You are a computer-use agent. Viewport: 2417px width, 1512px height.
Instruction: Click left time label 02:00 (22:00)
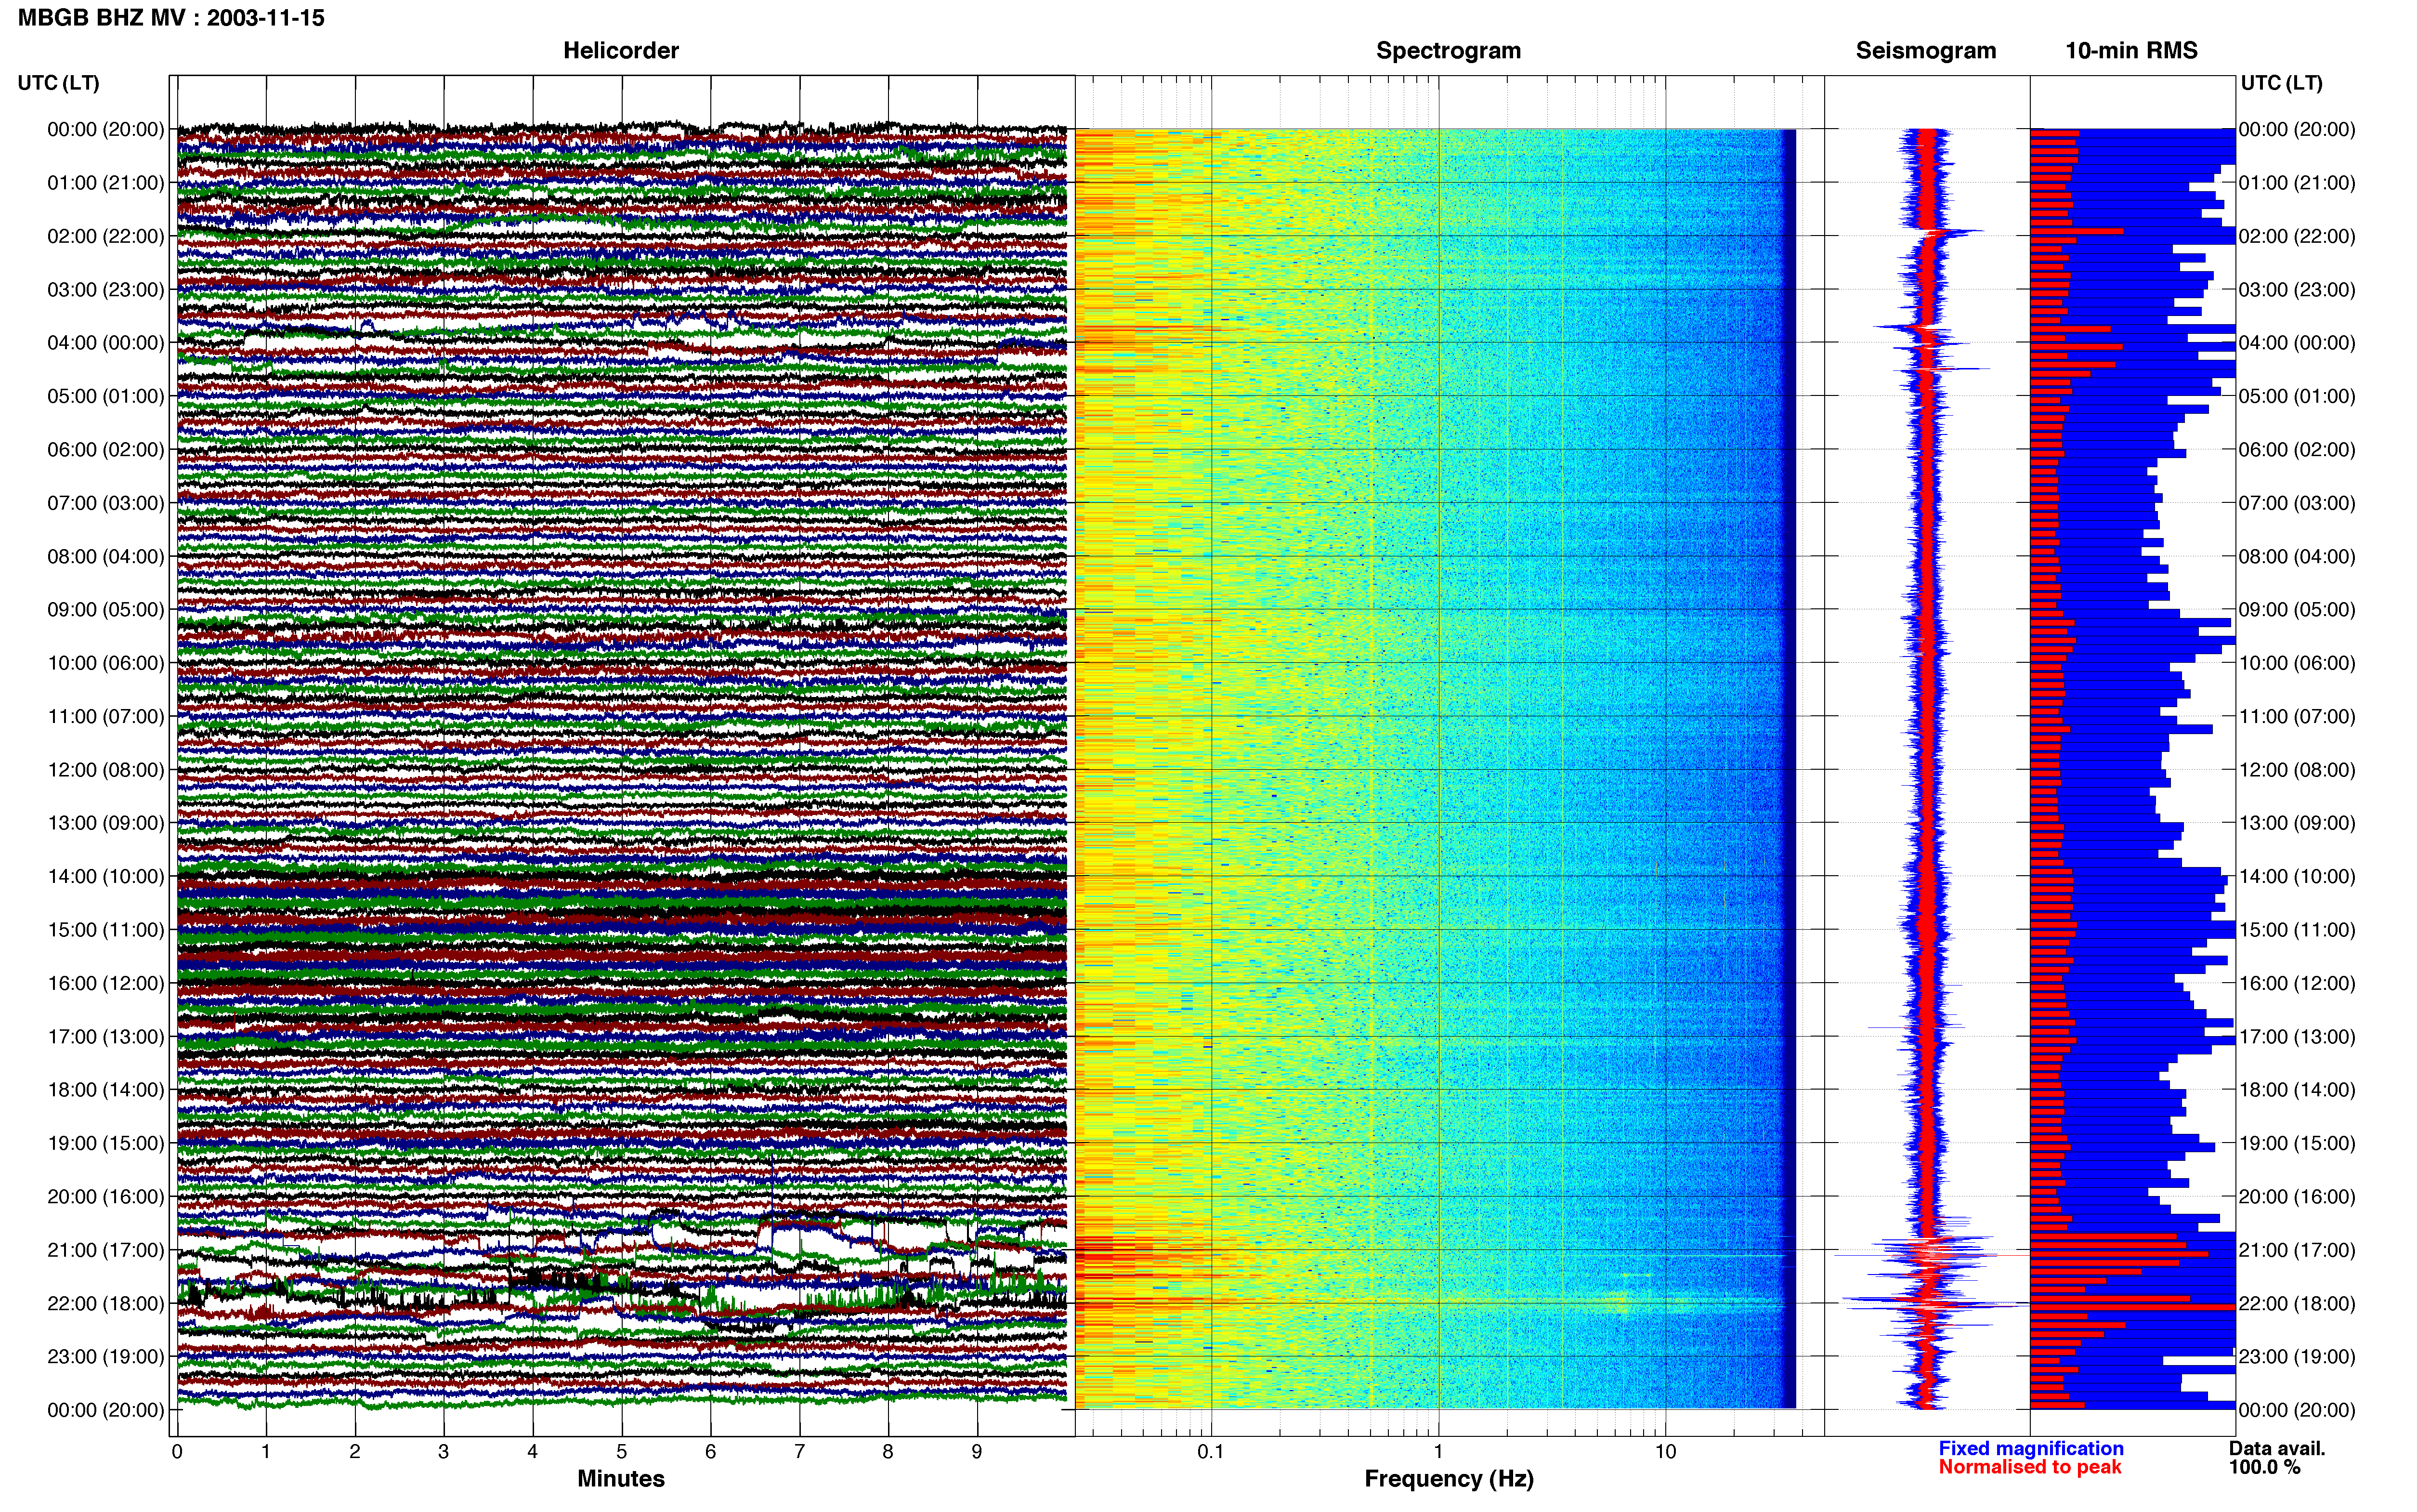[106, 236]
